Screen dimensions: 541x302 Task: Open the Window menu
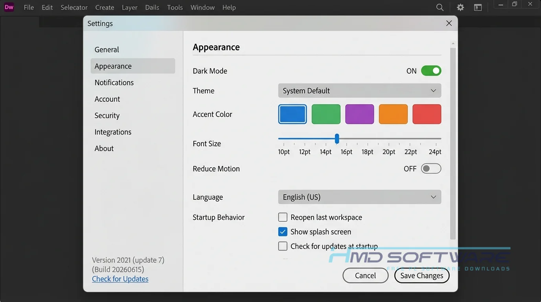click(x=202, y=7)
